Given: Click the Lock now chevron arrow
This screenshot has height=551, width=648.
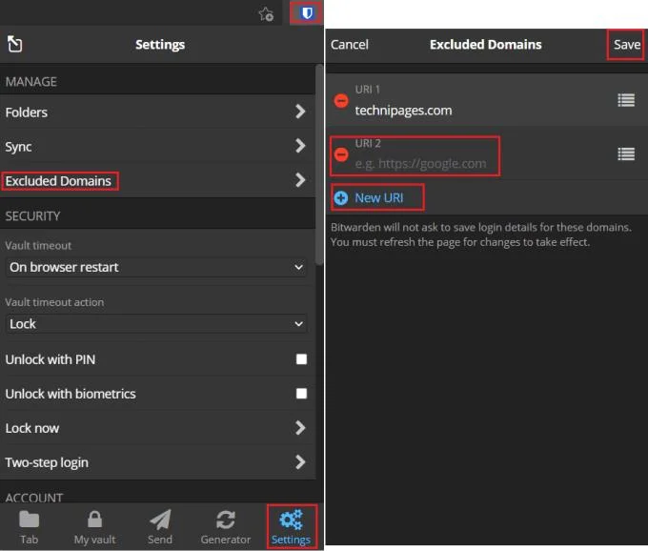Looking at the screenshot, I should [x=300, y=428].
